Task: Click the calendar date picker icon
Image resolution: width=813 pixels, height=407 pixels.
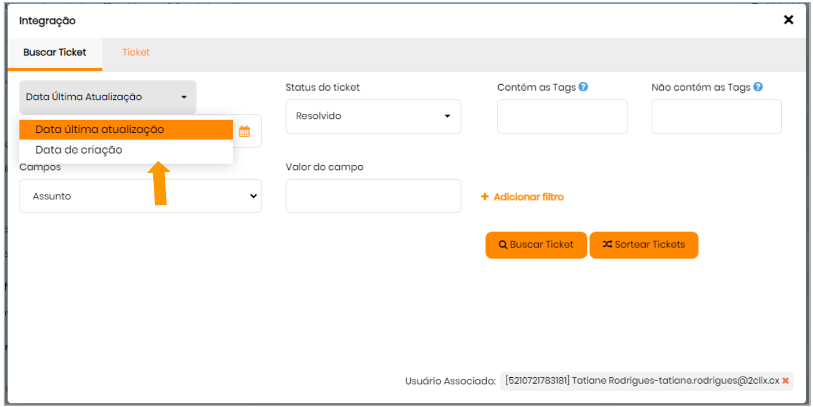Action: pyautogui.click(x=244, y=131)
